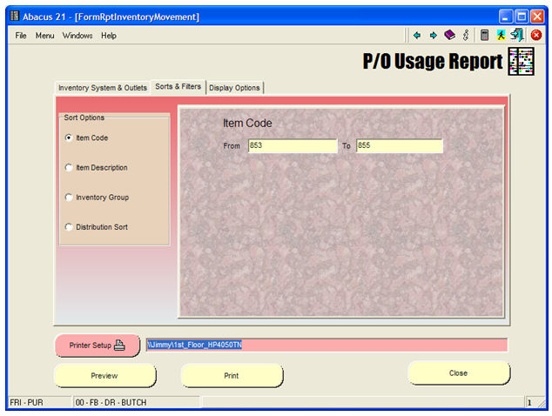Click the Item Code To field
The image size is (552, 416).
pyautogui.click(x=399, y=146)
